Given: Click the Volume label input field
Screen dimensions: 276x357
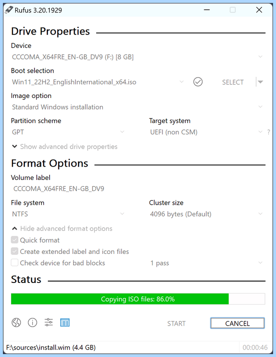Looking at the screenshot, I should tap(138, 189).
